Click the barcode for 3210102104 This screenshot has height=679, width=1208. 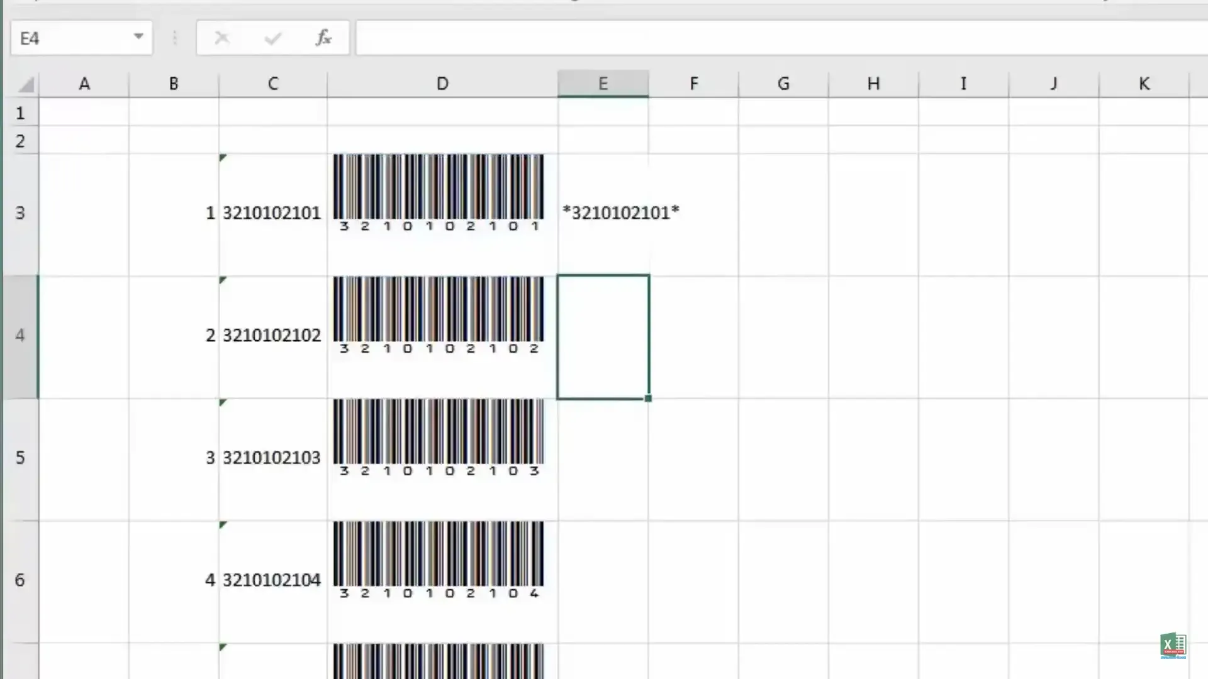(439, 560)
